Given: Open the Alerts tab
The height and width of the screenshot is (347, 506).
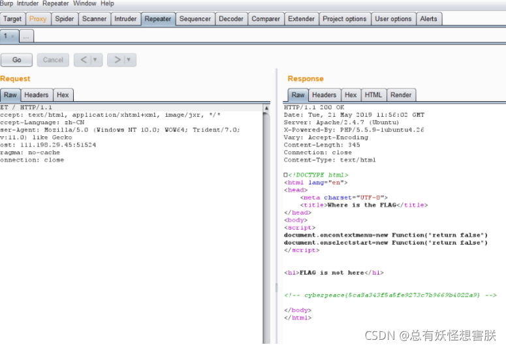Looking at the screenshot, I should (x=428, y=19).
